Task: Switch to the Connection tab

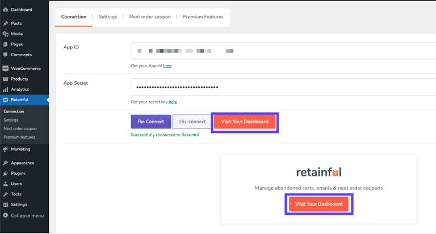Action: pyautogui.click(x=74, y=17)
